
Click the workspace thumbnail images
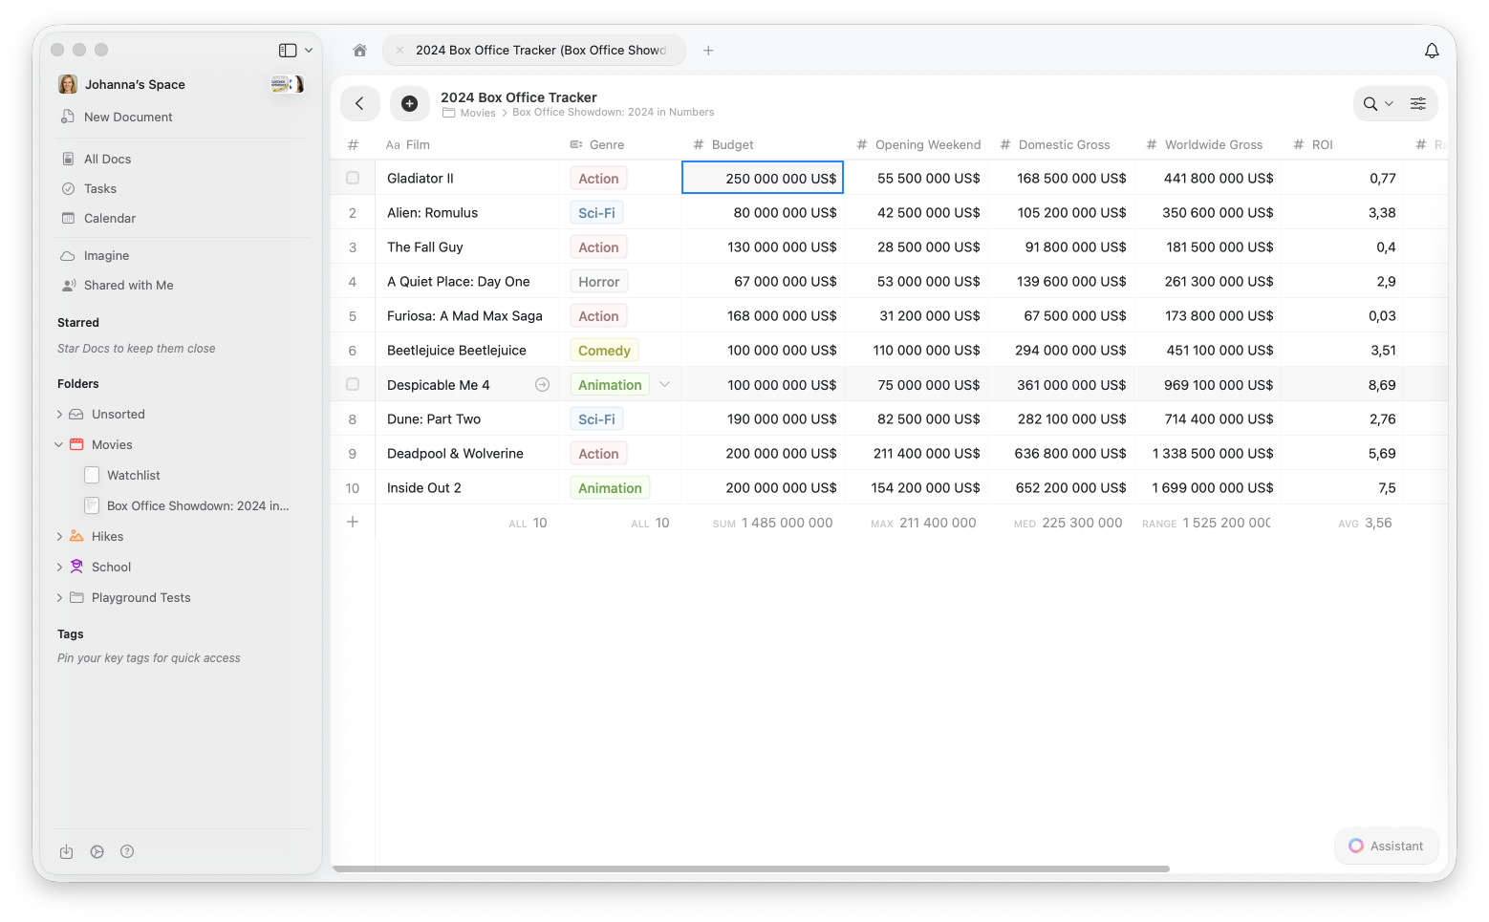tap(288, 84)
